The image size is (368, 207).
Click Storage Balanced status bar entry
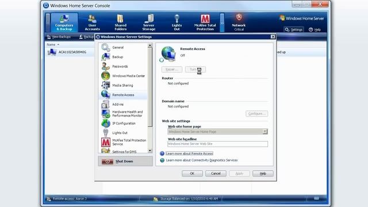coord(185,199)
